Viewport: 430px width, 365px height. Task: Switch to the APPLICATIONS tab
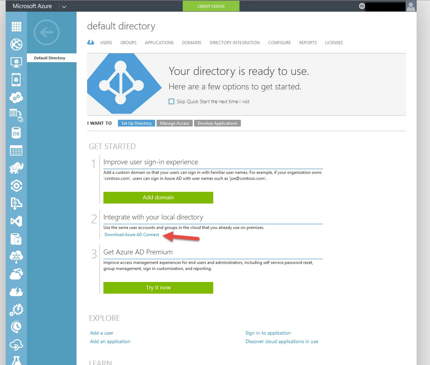159,43
